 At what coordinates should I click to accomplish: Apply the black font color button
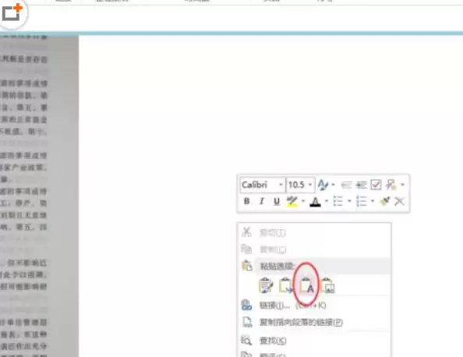pyautogui.click(x=316, y=201)
